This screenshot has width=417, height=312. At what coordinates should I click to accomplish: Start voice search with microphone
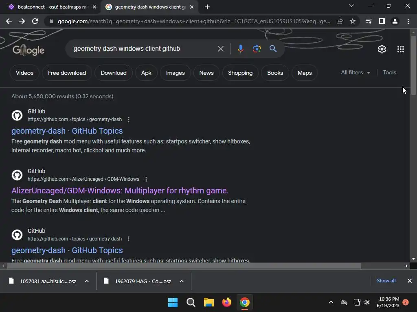[240, 49]
